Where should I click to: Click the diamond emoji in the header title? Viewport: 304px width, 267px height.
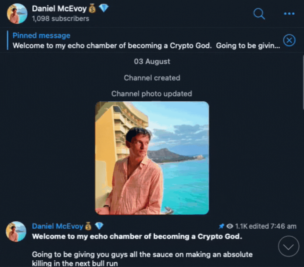point(104,9)
